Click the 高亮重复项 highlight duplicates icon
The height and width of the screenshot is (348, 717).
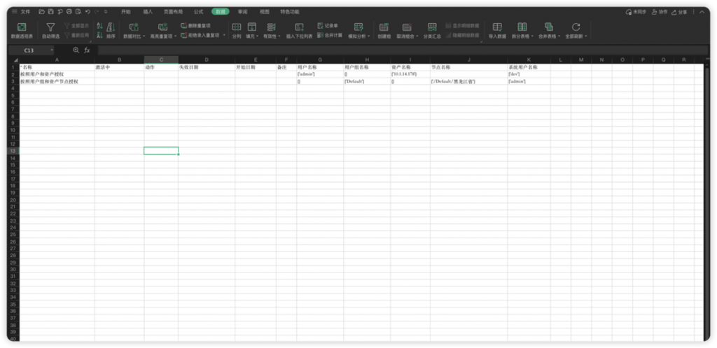point(162,27)
